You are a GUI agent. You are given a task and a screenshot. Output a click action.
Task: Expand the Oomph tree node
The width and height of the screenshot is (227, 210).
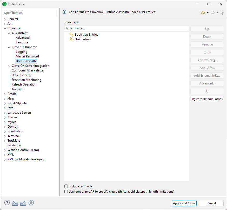point(5,127)
